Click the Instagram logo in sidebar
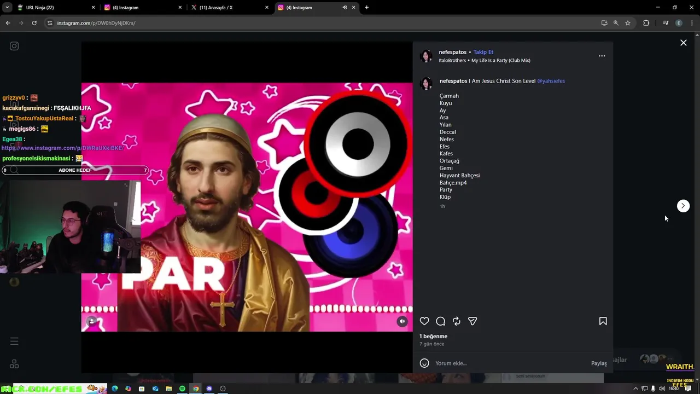700x394 pixels. pyautogui.click(x=14, y=47)
